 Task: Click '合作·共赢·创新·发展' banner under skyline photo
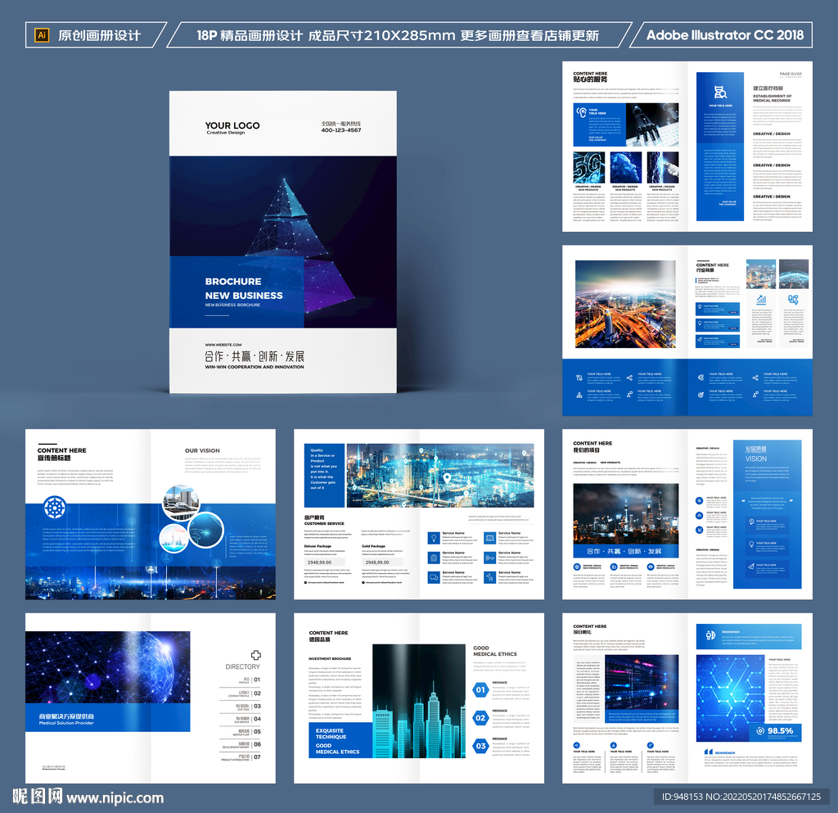[626, 551]
